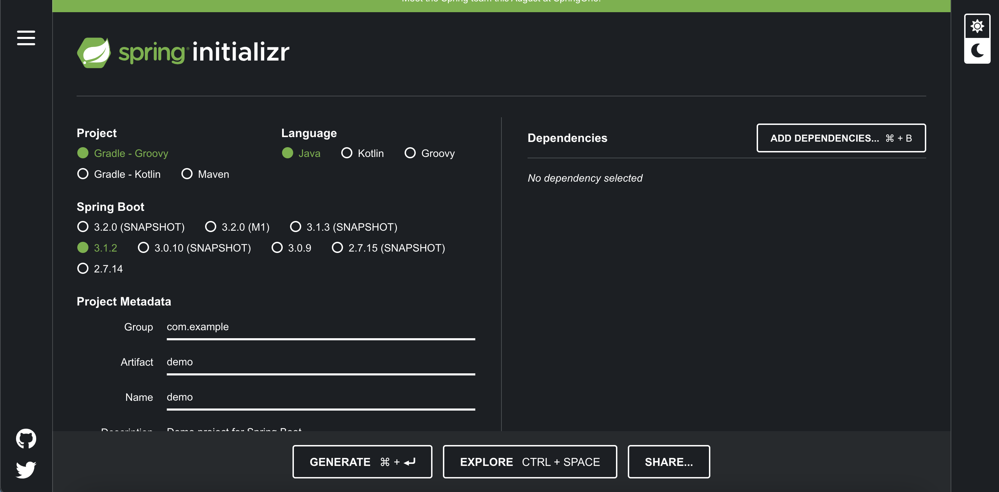The image size is (999, 492).
Task: Click the 'No dependency selected' text
Action: (x=585, y=178)
